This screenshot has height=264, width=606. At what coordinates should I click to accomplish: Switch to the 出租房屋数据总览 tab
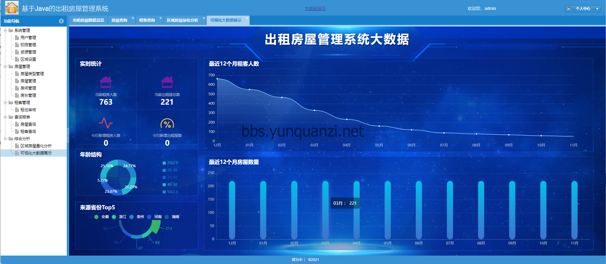pyautogui.click(x=88, y=20)
